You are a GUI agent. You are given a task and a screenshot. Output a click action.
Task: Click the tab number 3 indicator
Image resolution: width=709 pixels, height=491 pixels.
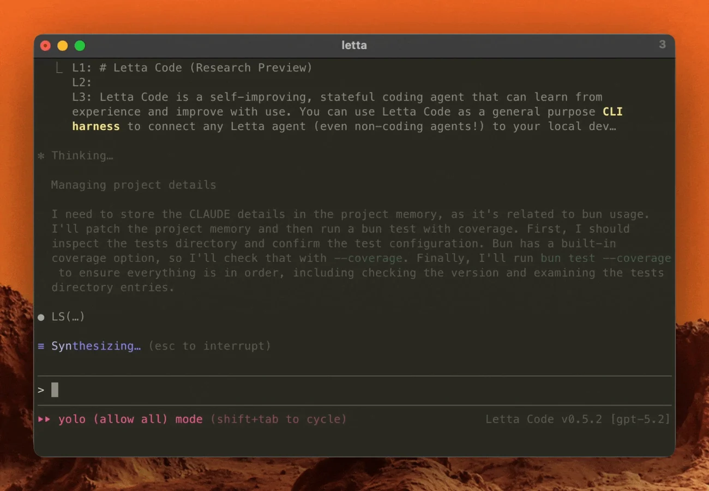662,45
